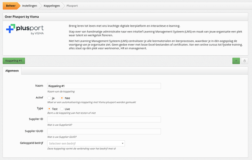The image size is (252, 160).
Task: Switch Type to Live
Action: (x=62, y=109)
